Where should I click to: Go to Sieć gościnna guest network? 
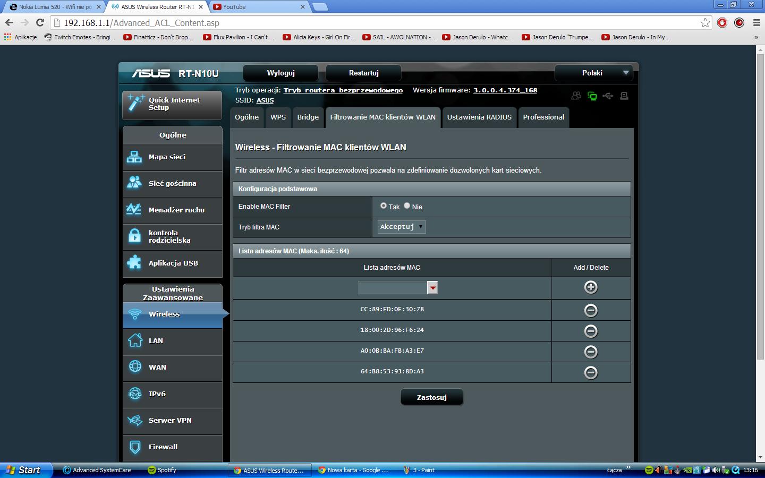pos(172,184)
